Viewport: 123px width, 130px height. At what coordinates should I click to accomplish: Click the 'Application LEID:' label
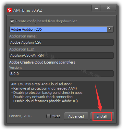click(x=22, y=49)
